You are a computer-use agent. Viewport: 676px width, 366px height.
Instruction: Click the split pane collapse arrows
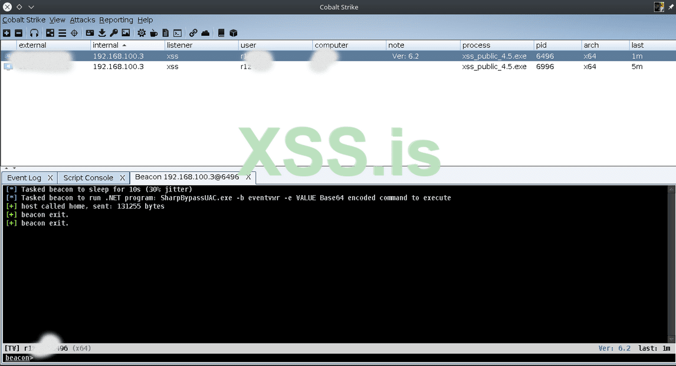click(11, 168)
